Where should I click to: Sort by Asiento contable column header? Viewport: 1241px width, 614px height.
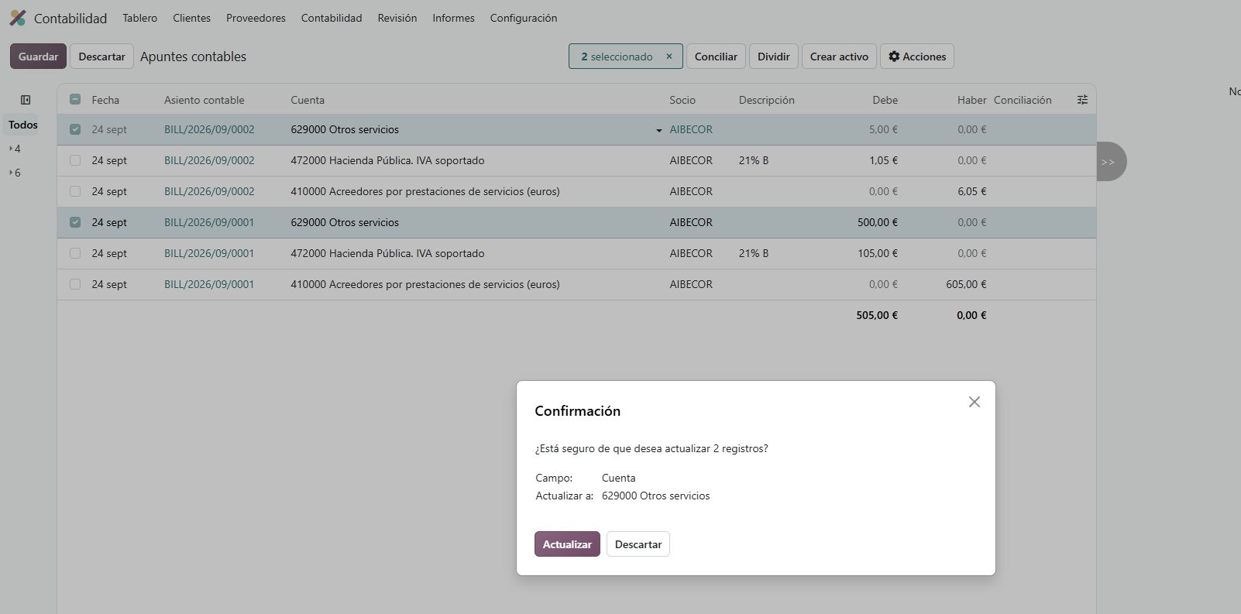pos(204,100)
